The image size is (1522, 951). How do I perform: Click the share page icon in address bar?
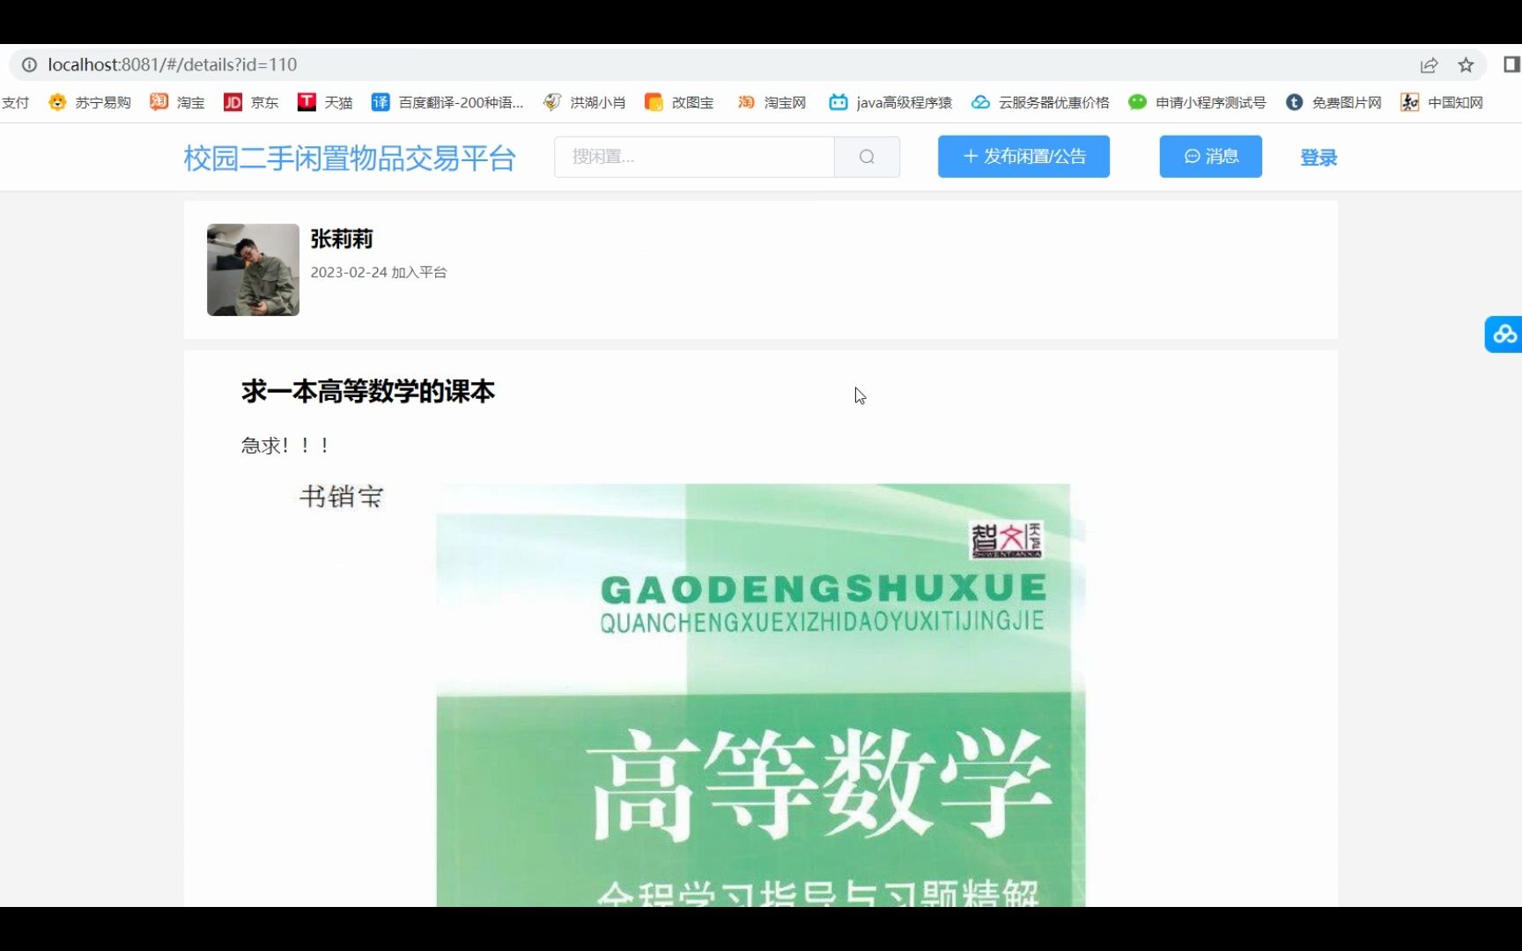pos(1429,64)
